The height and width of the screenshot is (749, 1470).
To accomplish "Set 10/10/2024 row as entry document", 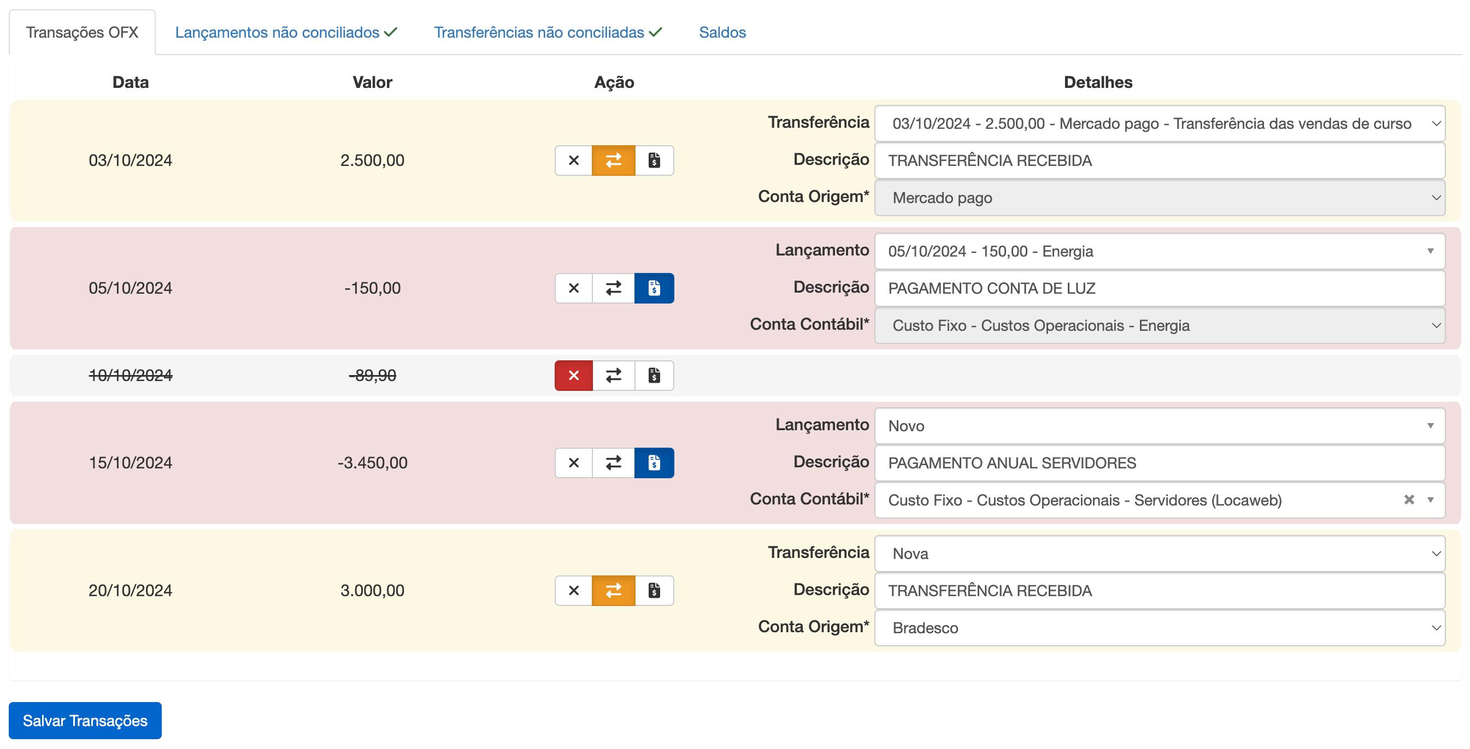I will 654,375.
